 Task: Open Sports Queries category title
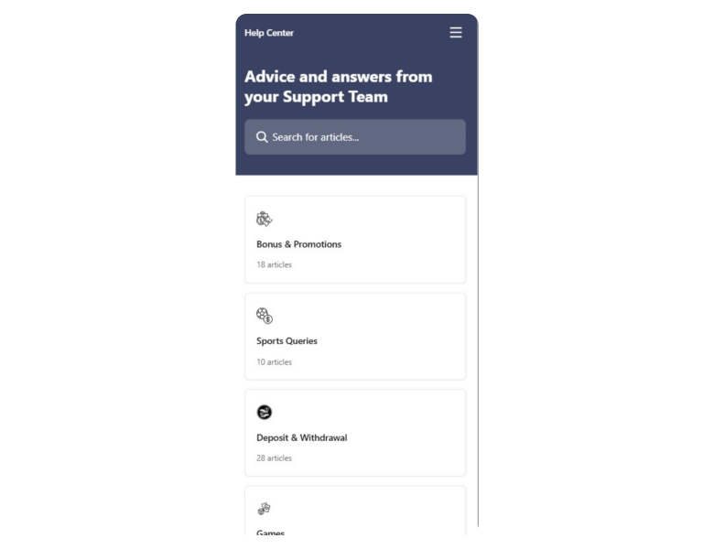(x=287, y=341)
